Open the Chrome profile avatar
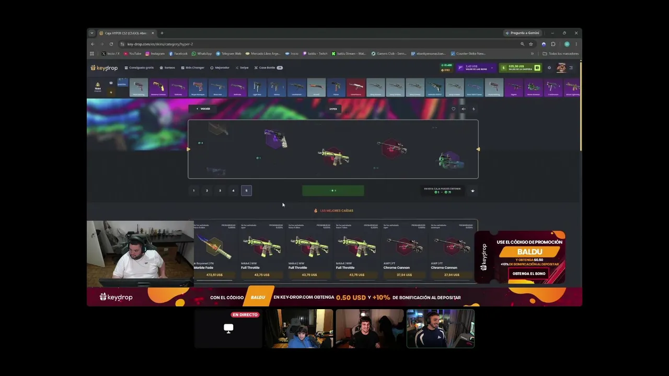669x376 pixels. pyautogui.click(x=567, y=44)
